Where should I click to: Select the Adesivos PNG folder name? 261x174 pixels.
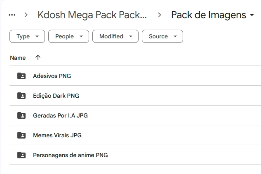pyautogui.click(x=52, y=76)
